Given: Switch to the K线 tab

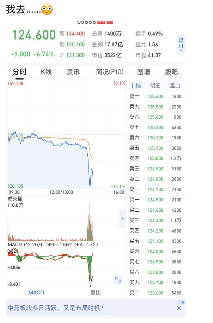Looking at the screenshot, I should [46, 72].
